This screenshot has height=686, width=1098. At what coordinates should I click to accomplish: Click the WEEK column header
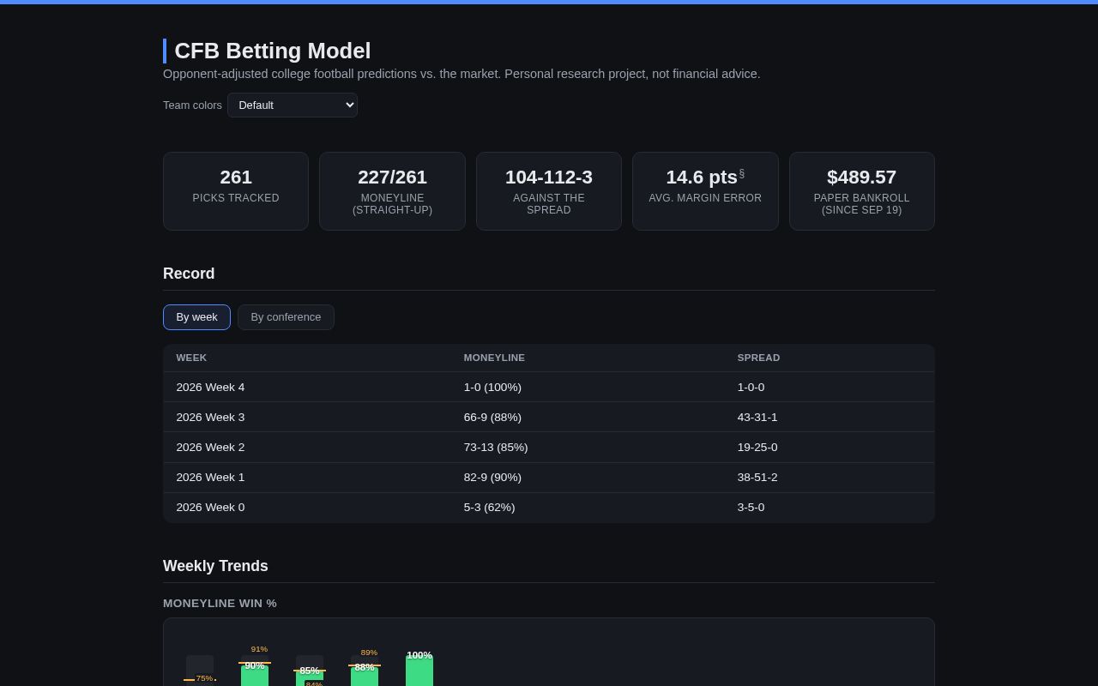coord(191,358)
